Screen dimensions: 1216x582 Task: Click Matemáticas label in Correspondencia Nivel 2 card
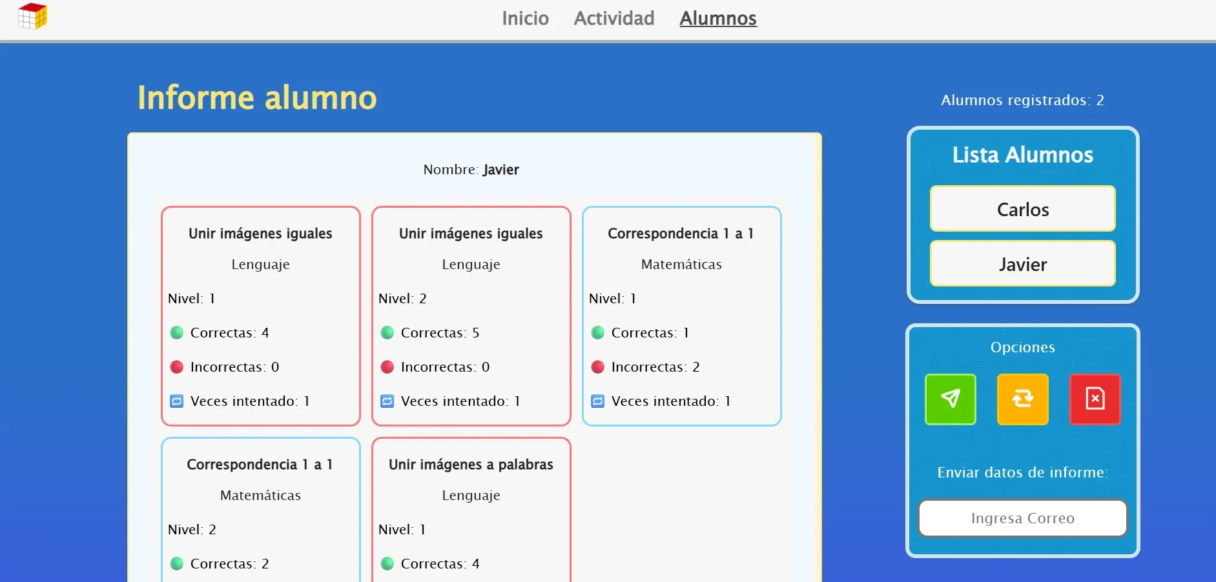[x=260, y=496]
